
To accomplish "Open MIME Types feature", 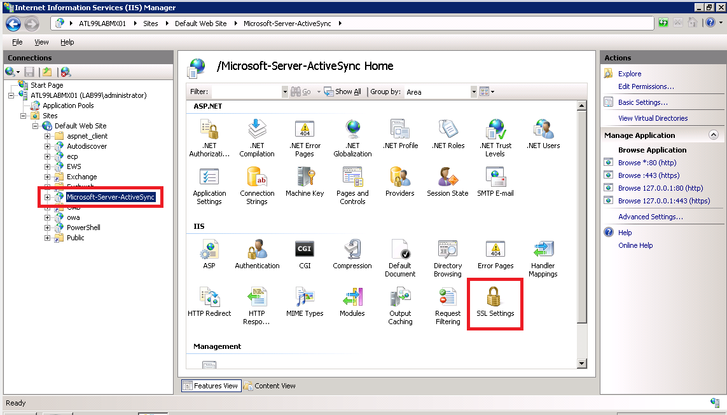I will coord(305,302).
